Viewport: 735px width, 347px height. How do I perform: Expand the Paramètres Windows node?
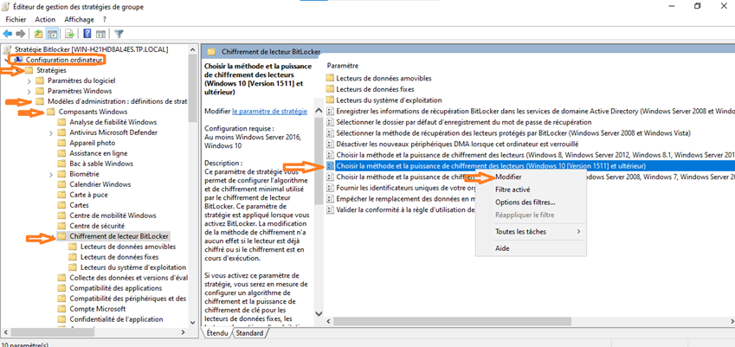pyautogui.click(x=29, y=91)
